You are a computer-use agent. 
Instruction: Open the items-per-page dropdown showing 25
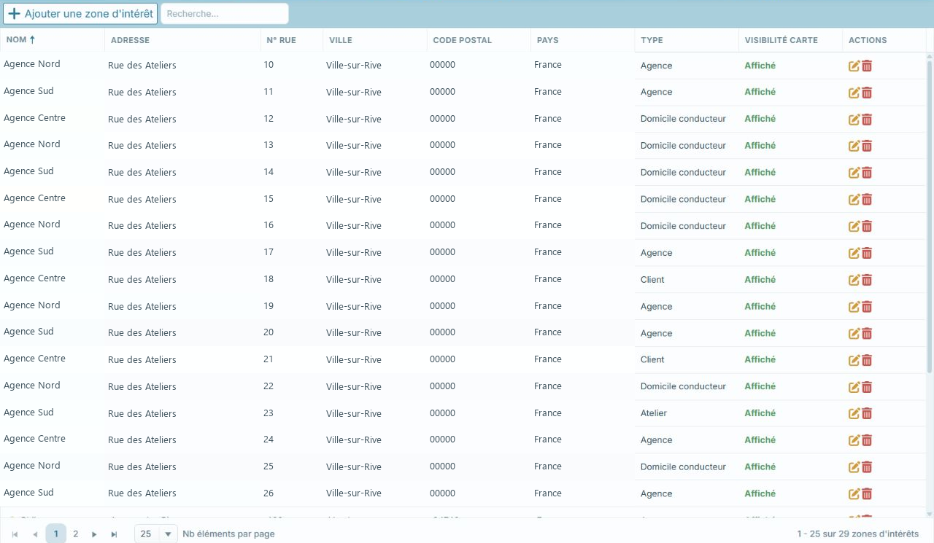[156, 534]
